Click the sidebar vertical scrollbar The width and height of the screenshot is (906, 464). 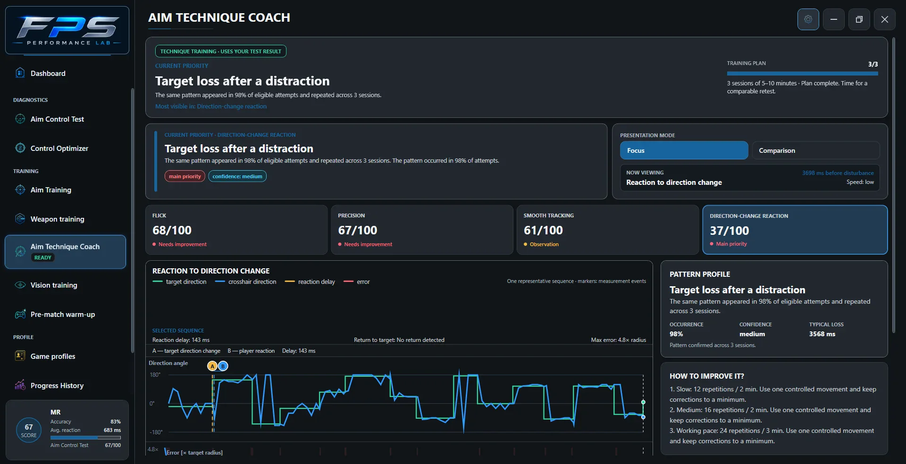[133, 220]
